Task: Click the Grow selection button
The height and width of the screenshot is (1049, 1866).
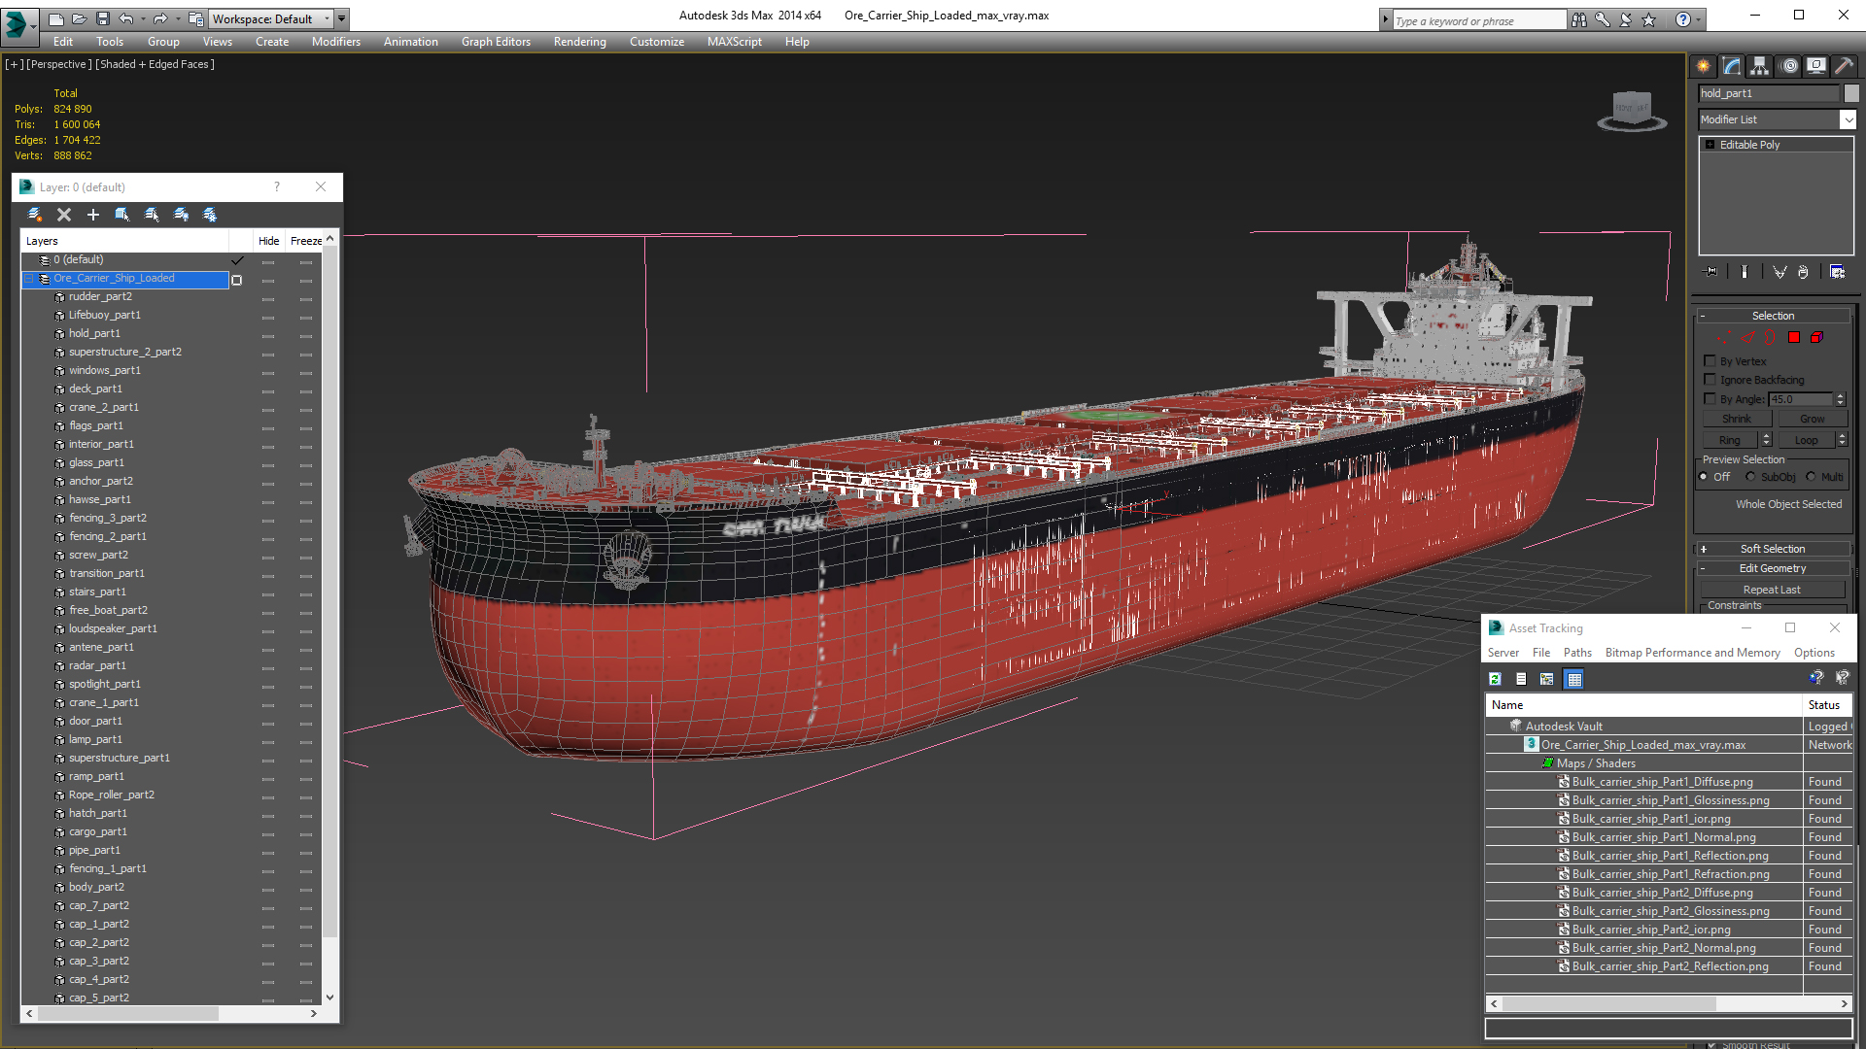Action: tap(1812, 419)
